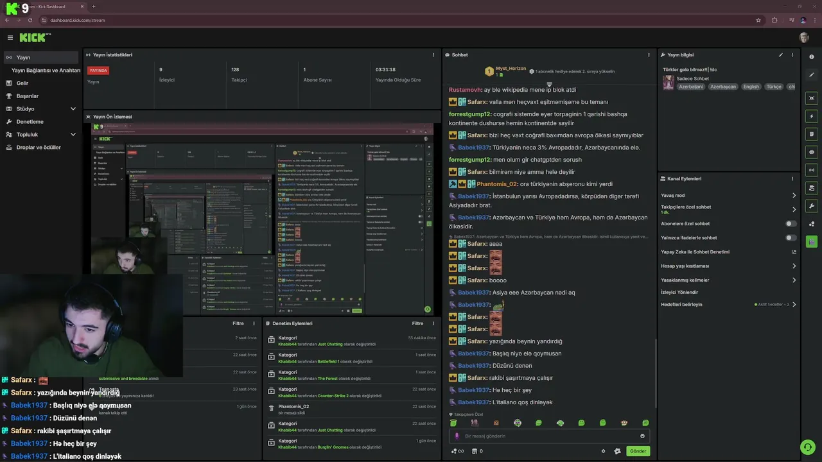Open the three-dot menu of Sohbet panel

click(649, 55)
